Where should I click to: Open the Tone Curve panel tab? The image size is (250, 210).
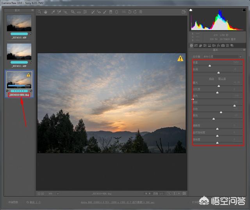pyautogui.click(x=196, y=46)
